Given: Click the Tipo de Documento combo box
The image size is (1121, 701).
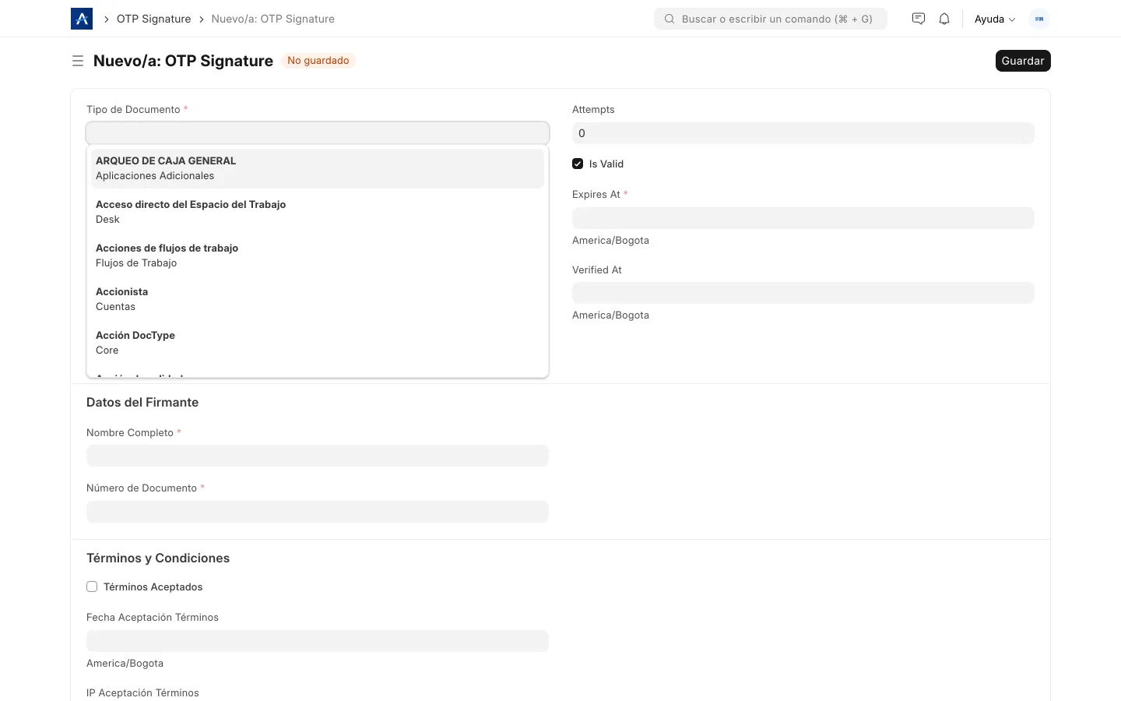Looking at the screenshot, I should [318, 133].
